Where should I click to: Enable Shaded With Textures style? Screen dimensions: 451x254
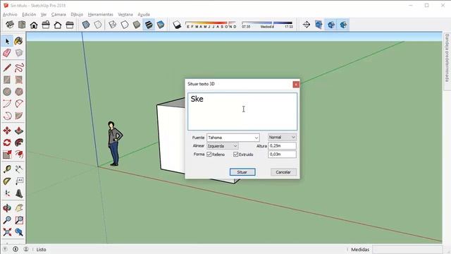point(149,25)
